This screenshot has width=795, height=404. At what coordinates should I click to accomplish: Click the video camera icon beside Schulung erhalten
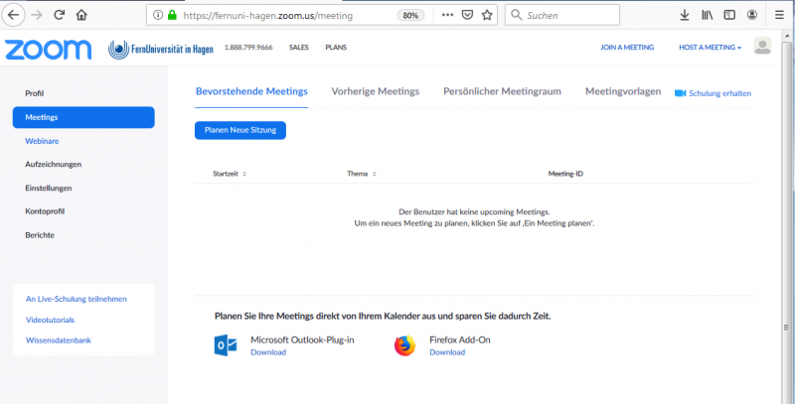(680, 93)
